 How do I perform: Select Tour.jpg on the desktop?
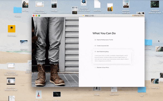pos(24,45)
